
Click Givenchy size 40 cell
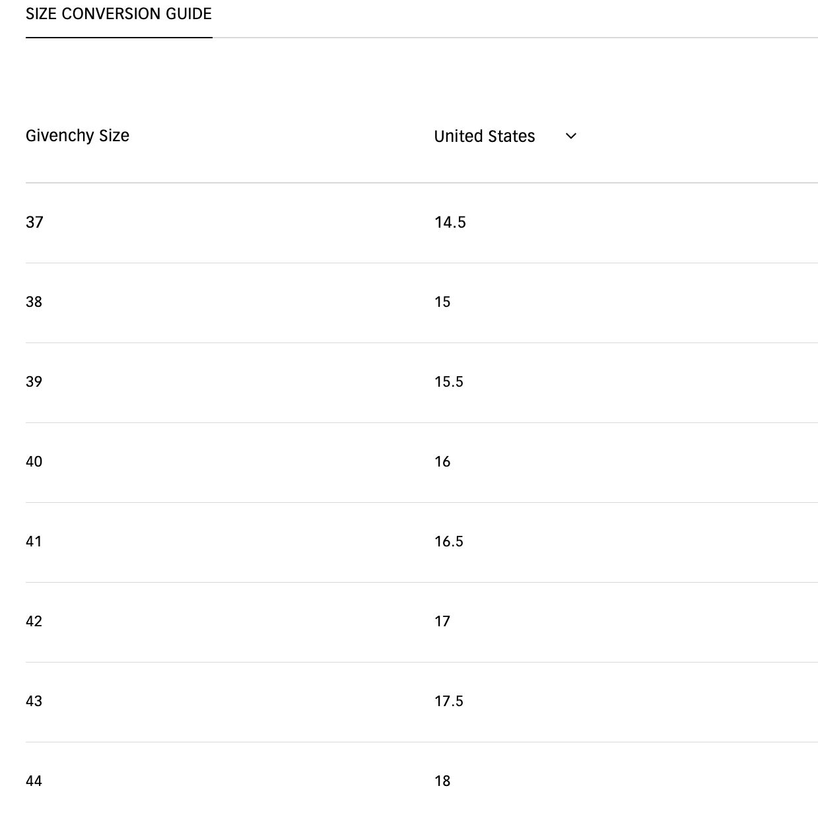click(34, 462)
